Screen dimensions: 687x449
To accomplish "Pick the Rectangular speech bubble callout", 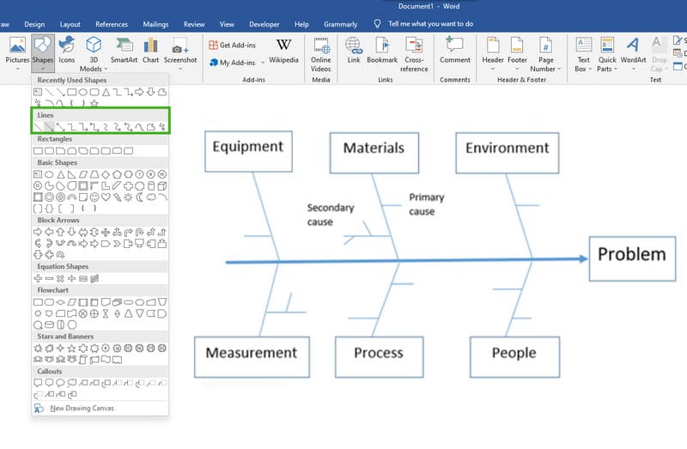I will pyautogui.click(x=38, y=383).
